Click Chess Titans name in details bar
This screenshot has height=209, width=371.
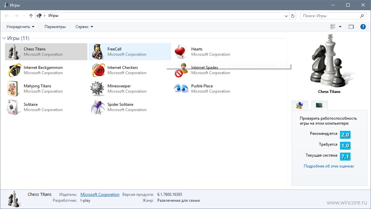tap(40, 194)
